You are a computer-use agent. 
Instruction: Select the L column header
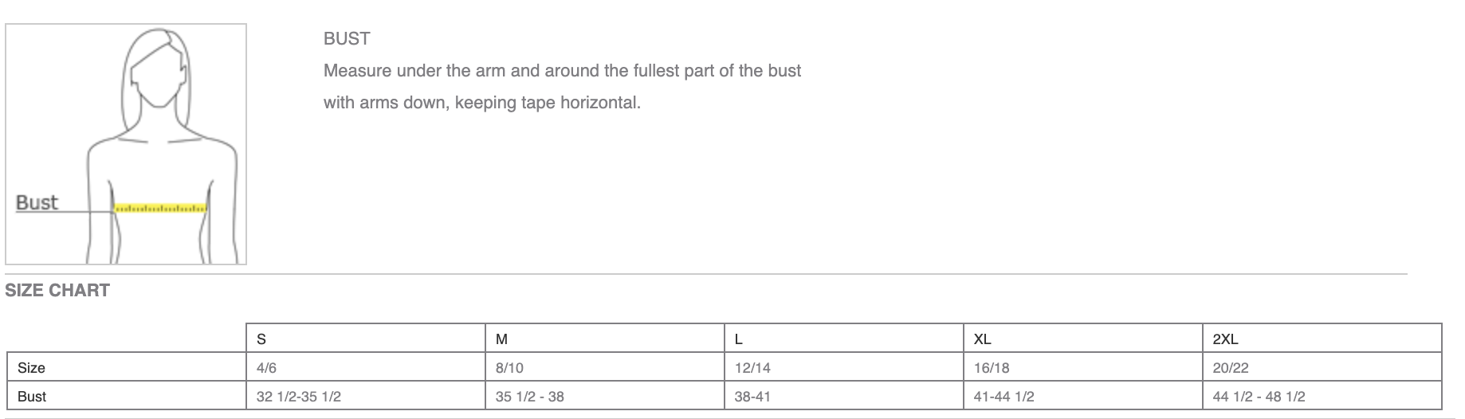point(739,339)
